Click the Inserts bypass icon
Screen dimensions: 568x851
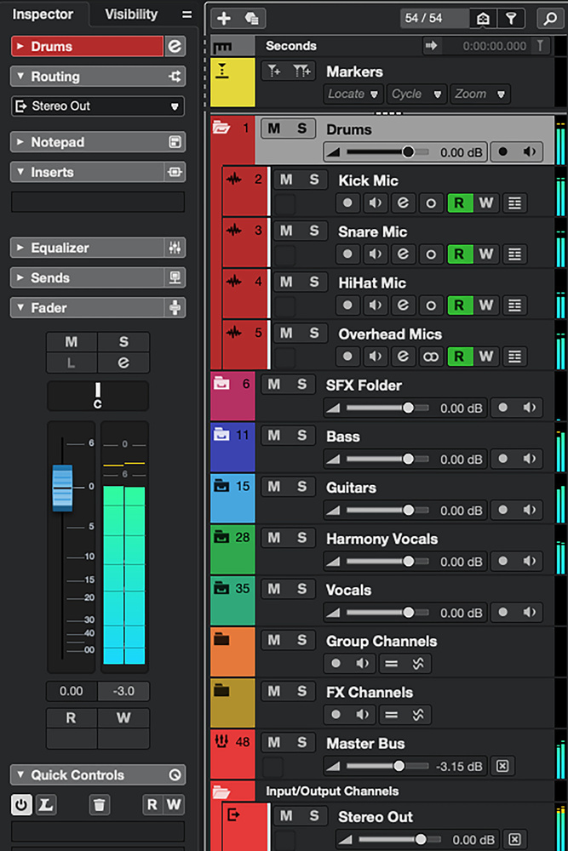(x=175, y=172)
